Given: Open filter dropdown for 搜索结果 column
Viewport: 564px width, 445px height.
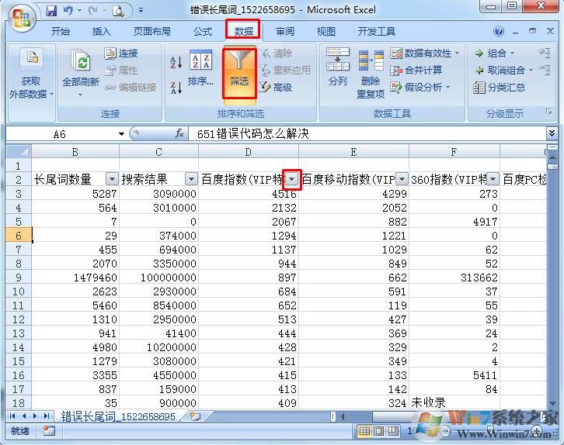Looking at the screenshot, I should click(191, 179).
